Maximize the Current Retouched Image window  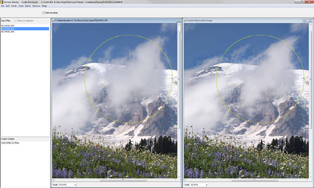(310, 20)
